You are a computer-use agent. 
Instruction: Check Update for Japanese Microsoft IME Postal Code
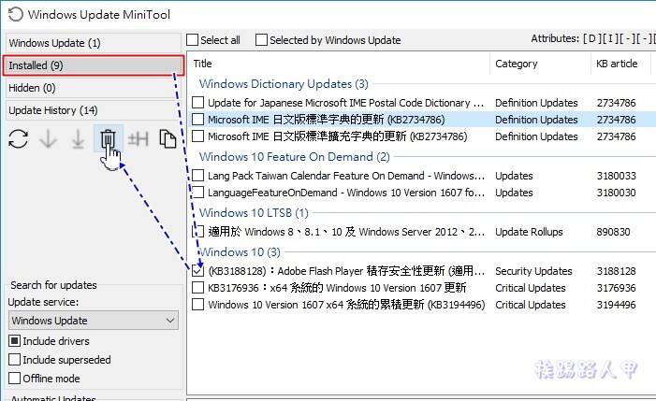(197, 102)
